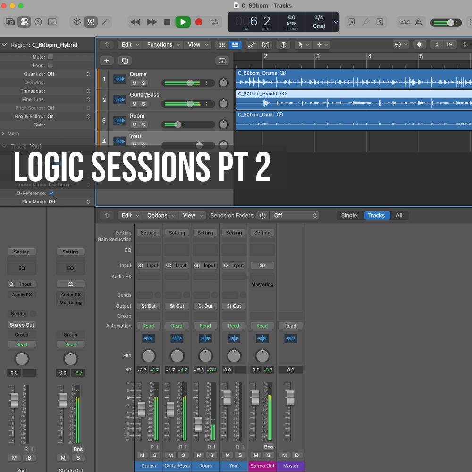The width and height of the screenshot is (472, 472).
Task: Click the Rewind transport button
Action: pos(135,22)
